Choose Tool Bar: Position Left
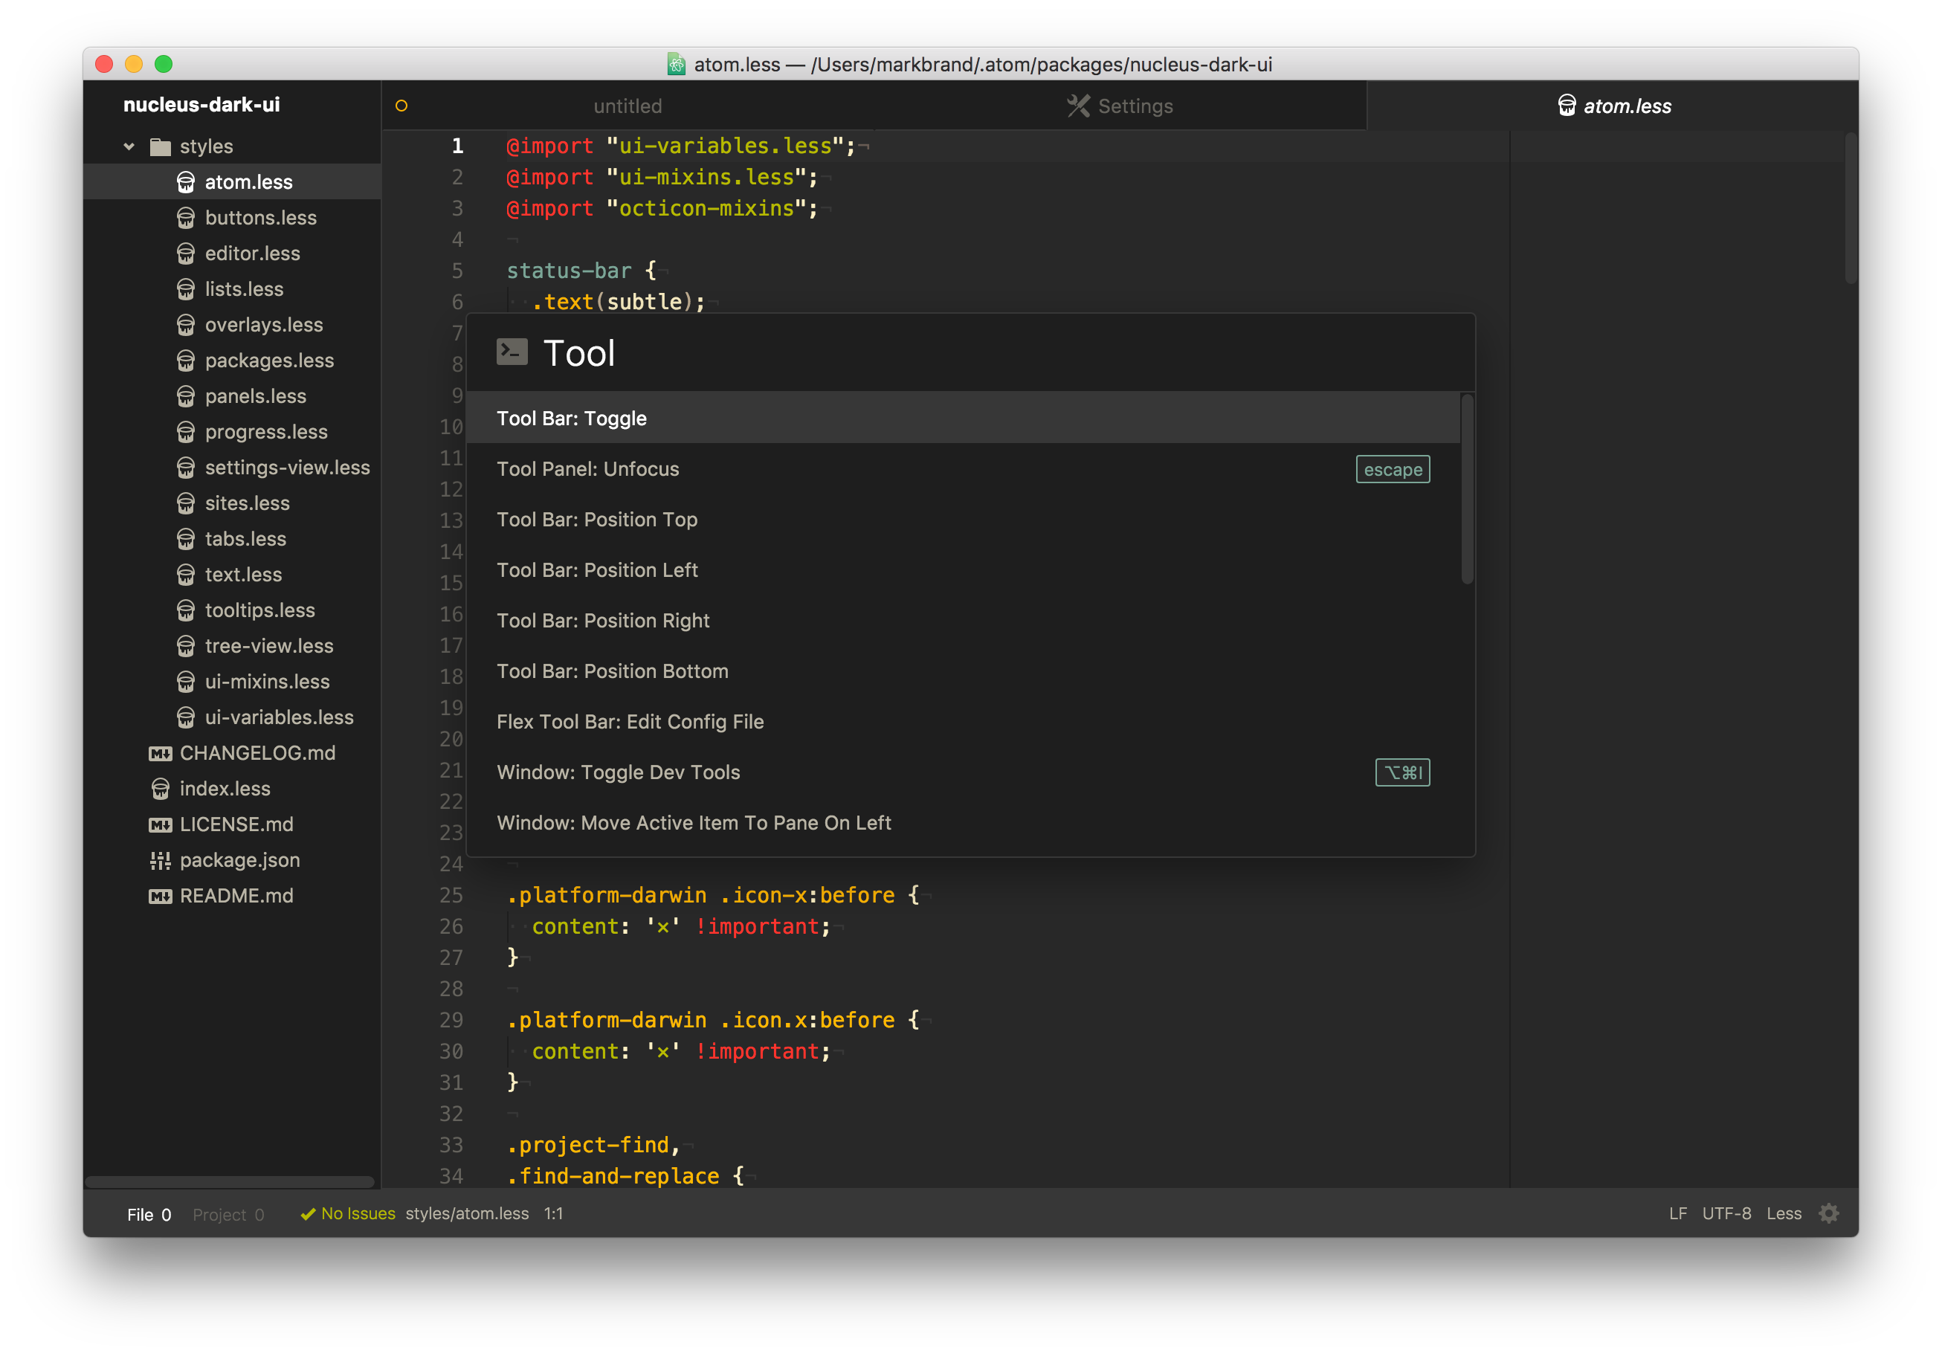The width and height of the screenshot is (1942, 1356). click(963, 570)
